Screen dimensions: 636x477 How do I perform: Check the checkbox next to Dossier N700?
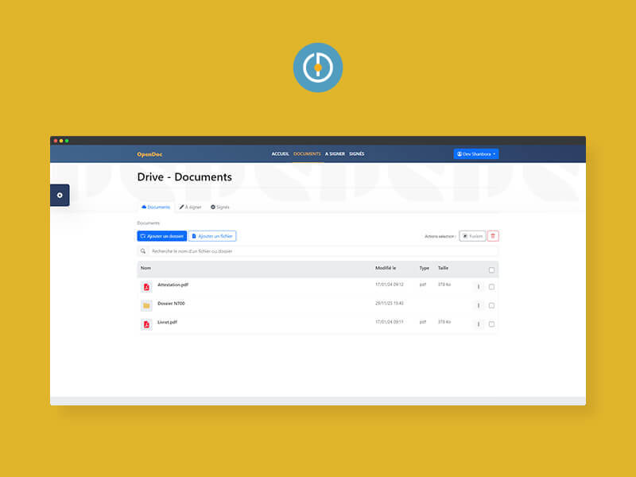491,305
